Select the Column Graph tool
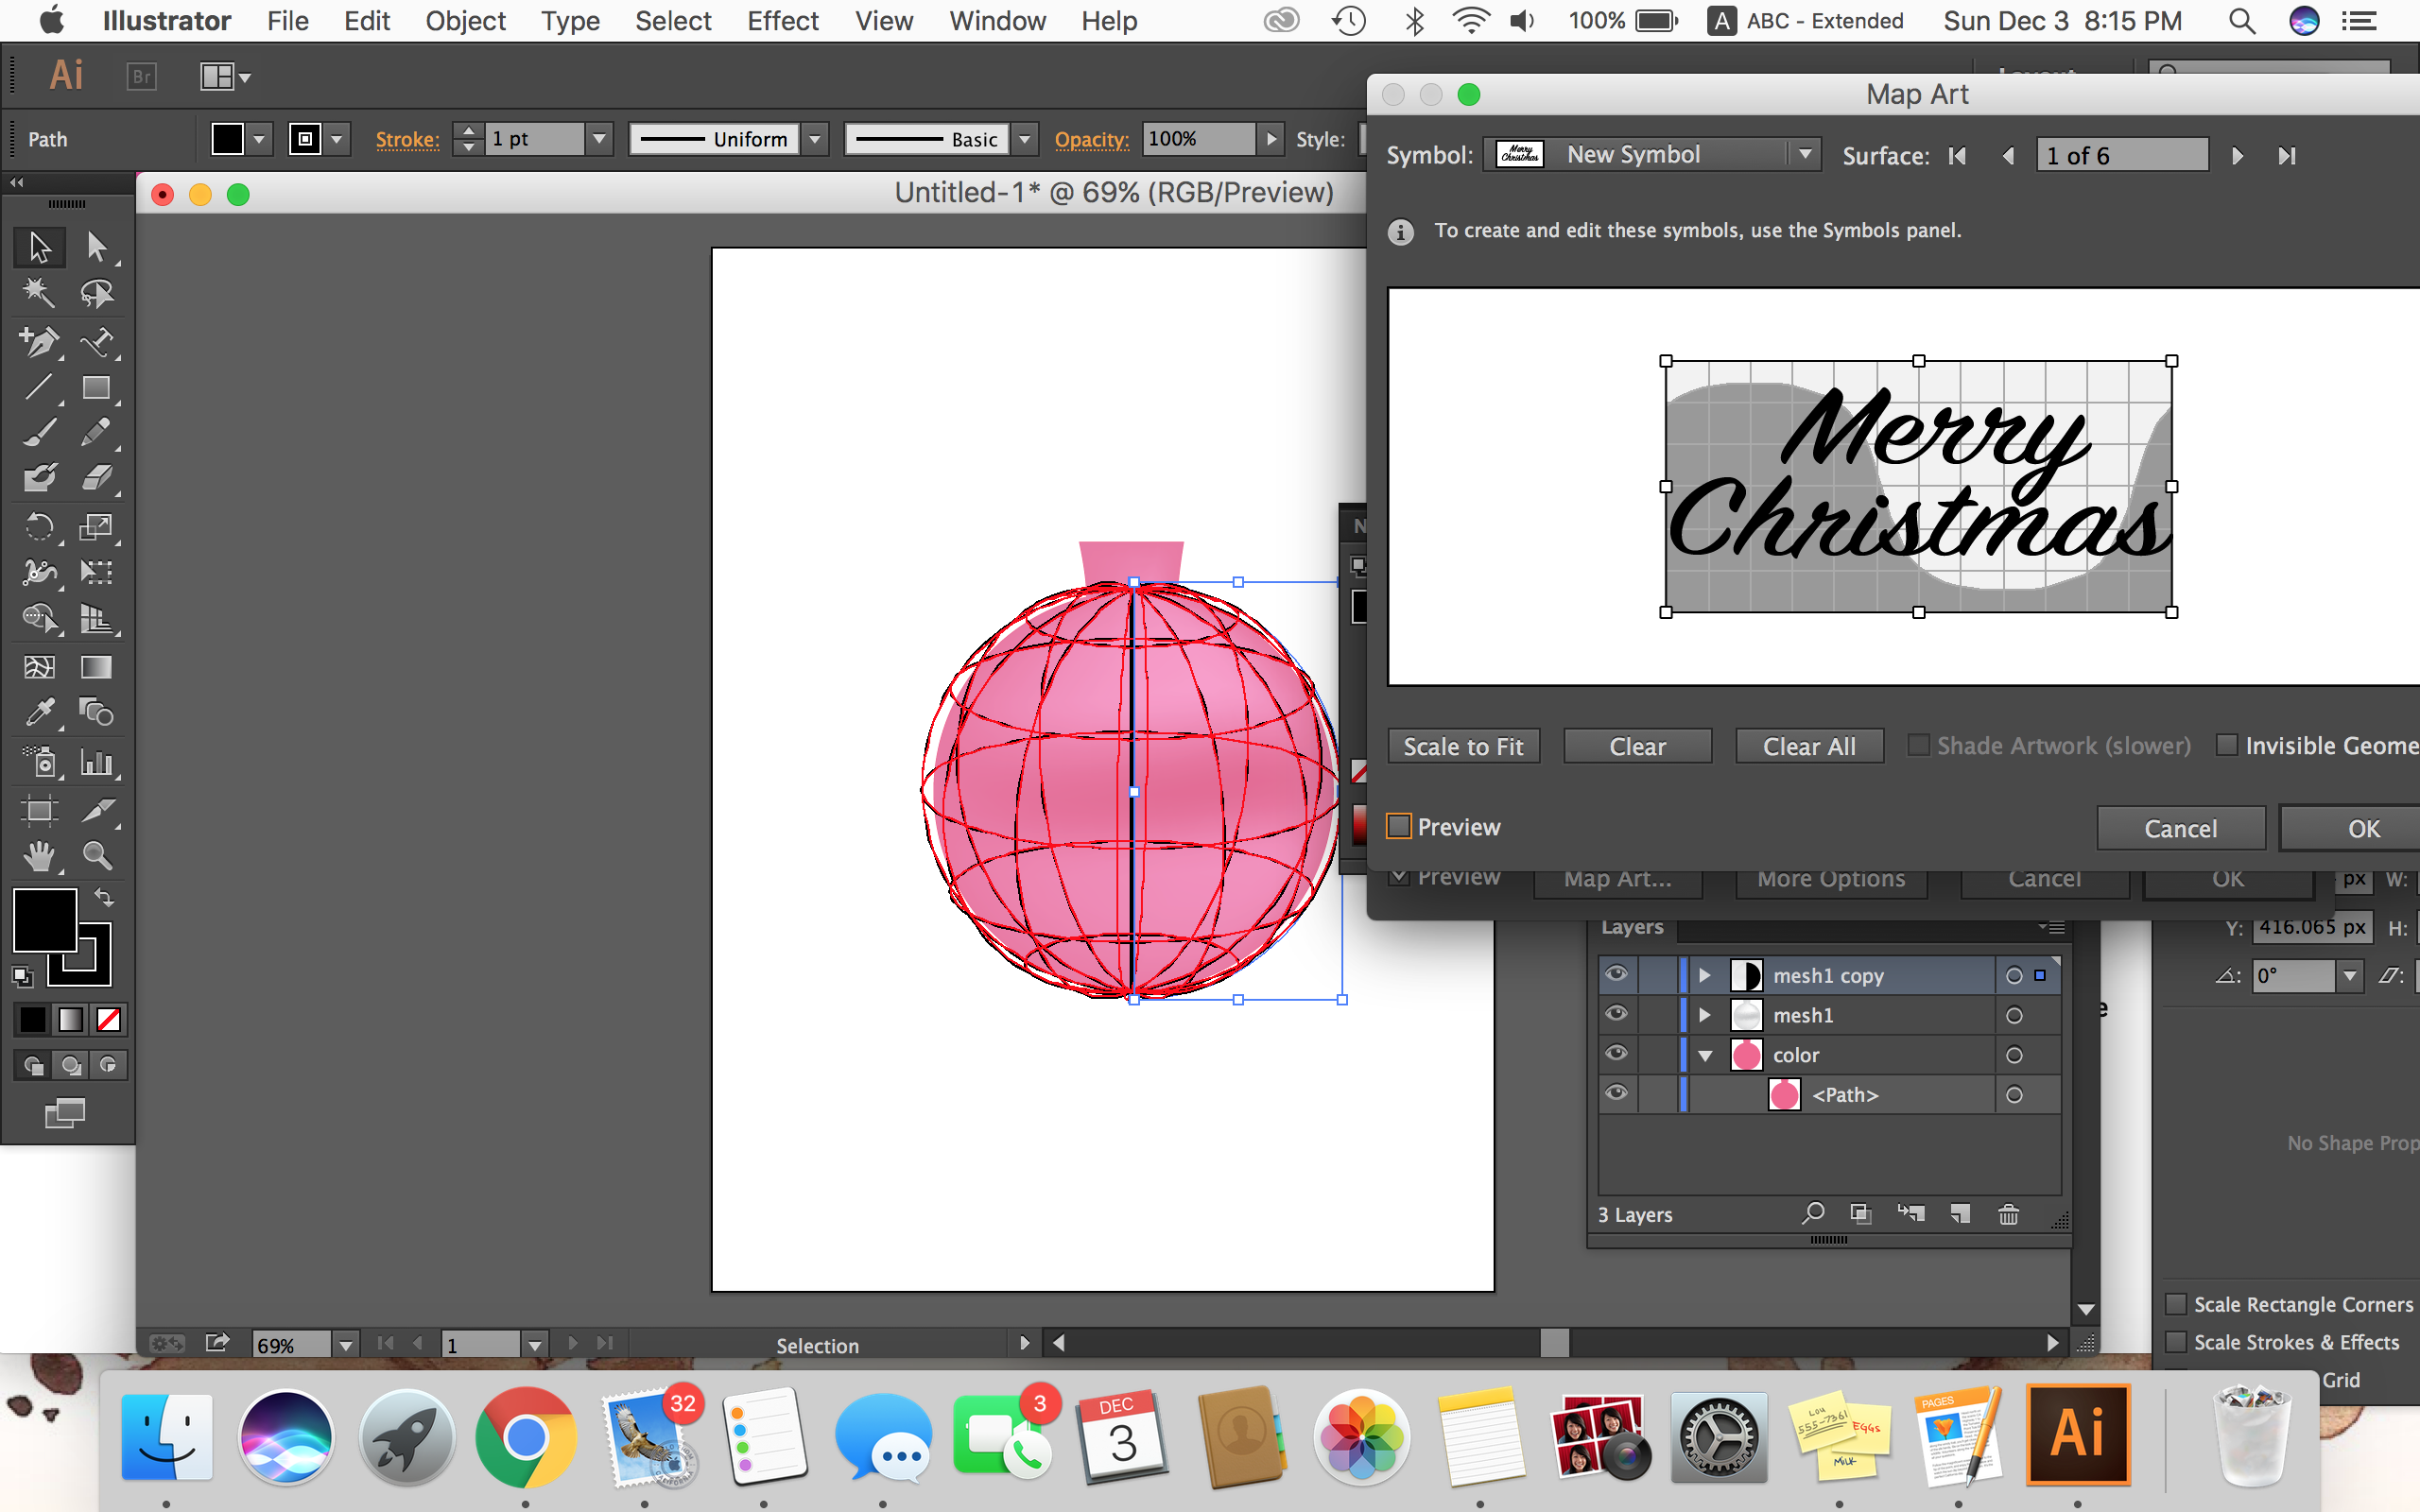2420x1512 pixels. click(96, 762)
